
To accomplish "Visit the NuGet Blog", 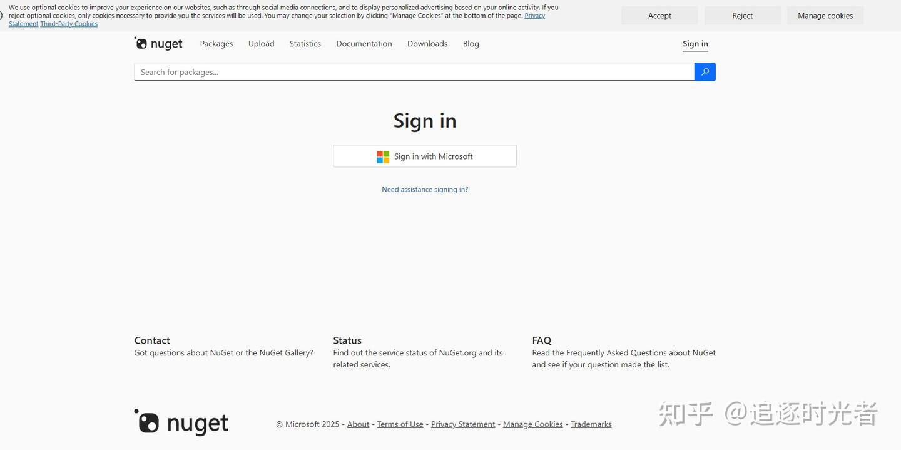I will pyautogui.click(x=471, y=43).
